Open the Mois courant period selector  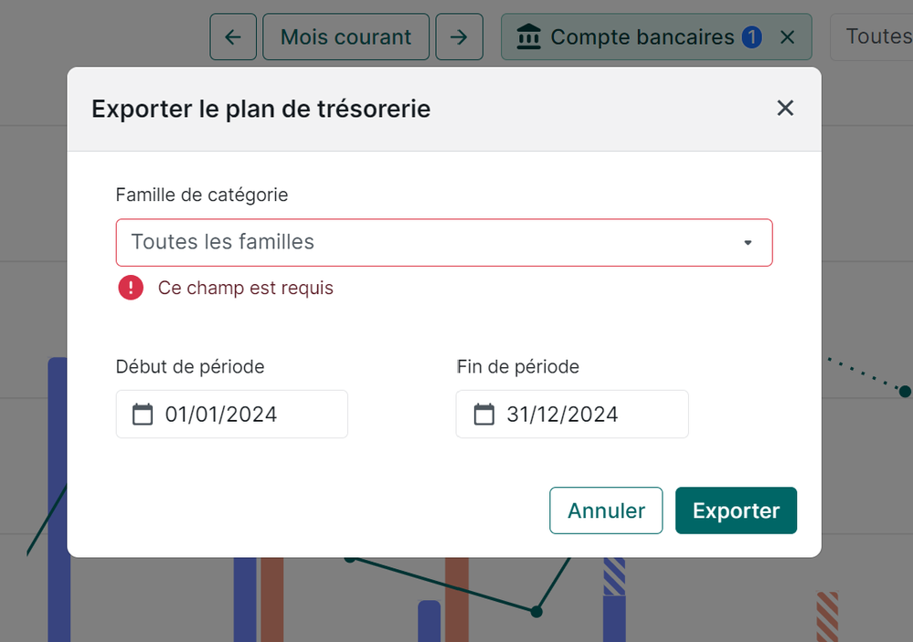[x=345, y=37]
